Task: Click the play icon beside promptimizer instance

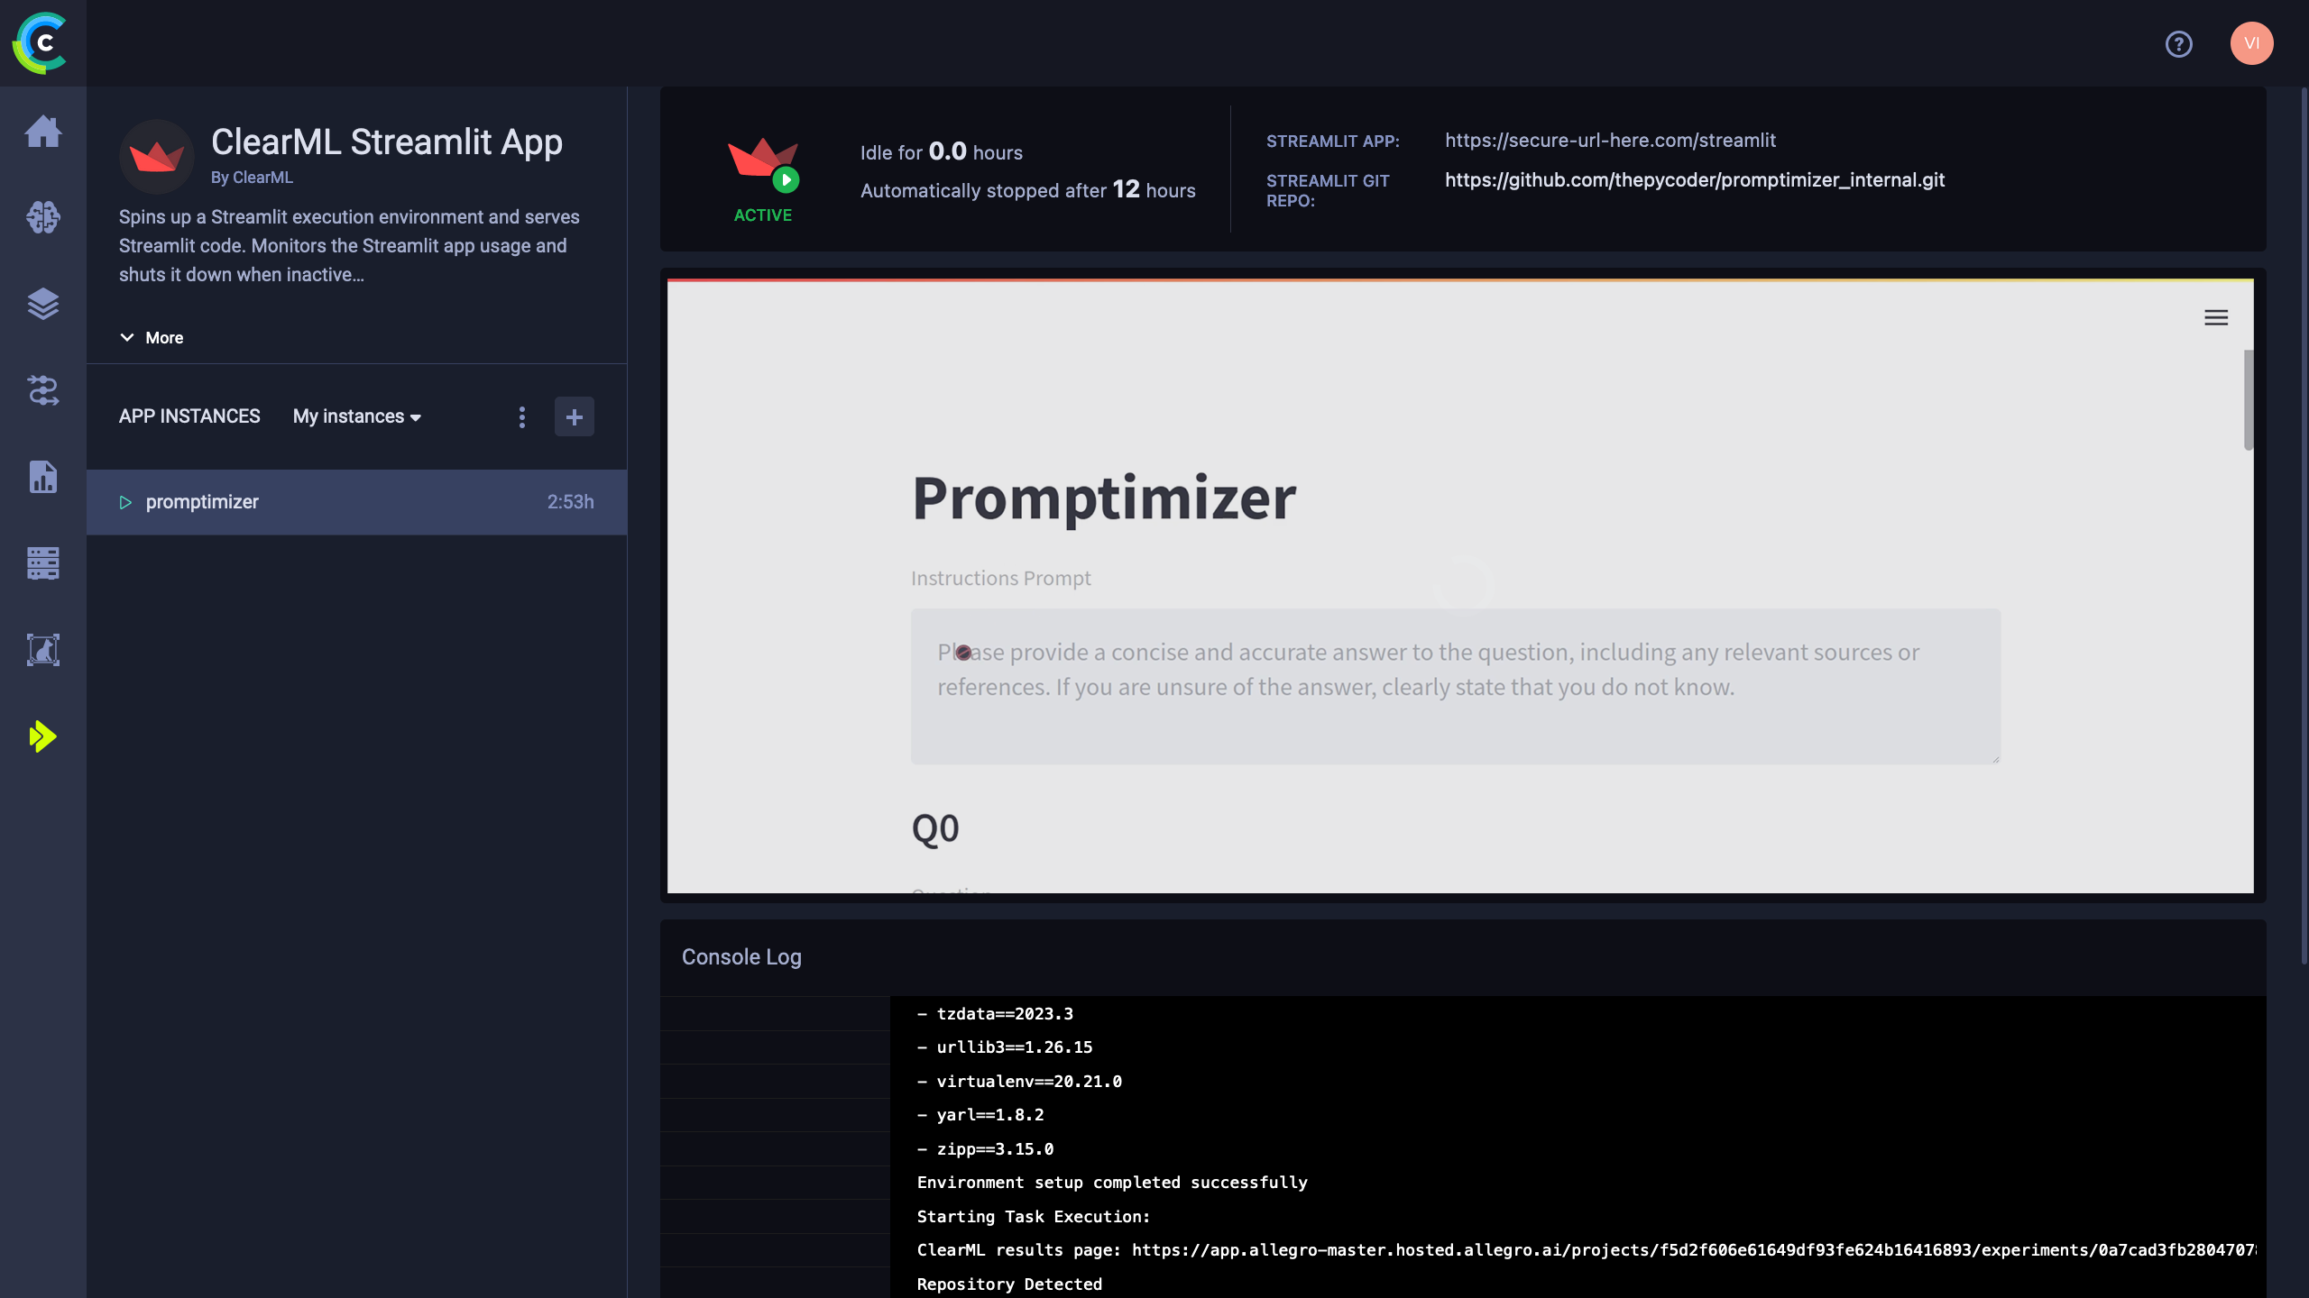Action: coord(125,502)
